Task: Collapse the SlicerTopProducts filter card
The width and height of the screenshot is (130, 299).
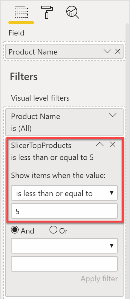Action: click(x=100, y=145)
